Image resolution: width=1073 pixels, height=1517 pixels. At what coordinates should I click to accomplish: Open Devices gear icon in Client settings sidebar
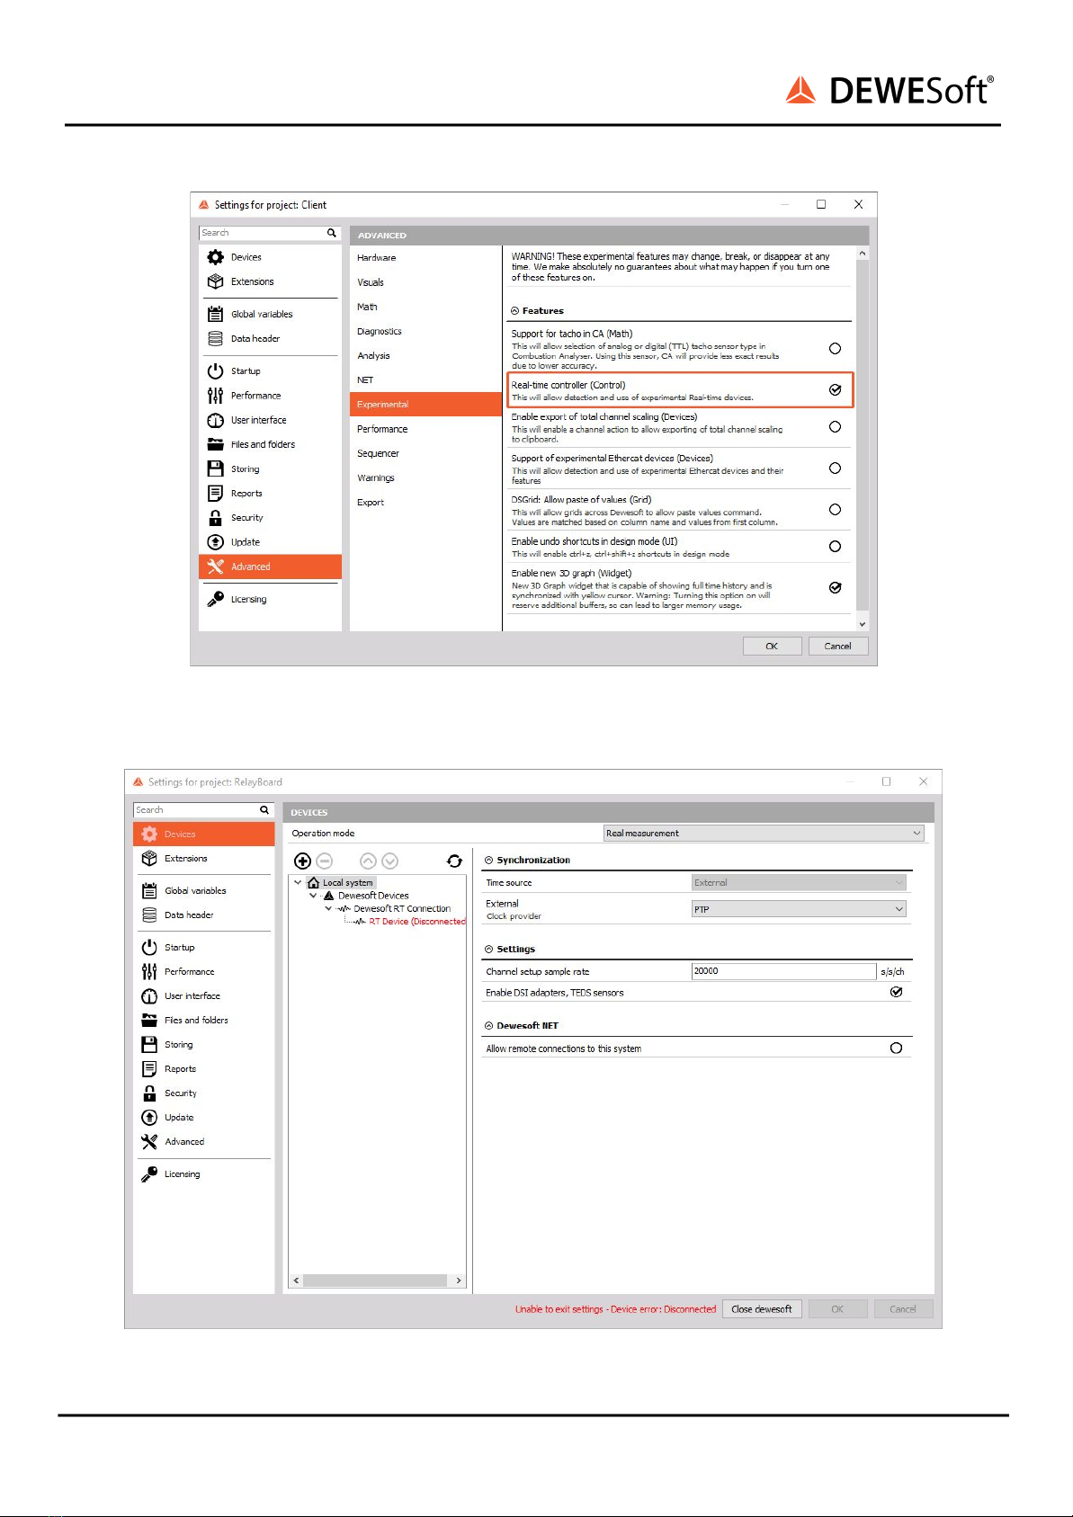point(215,257)
